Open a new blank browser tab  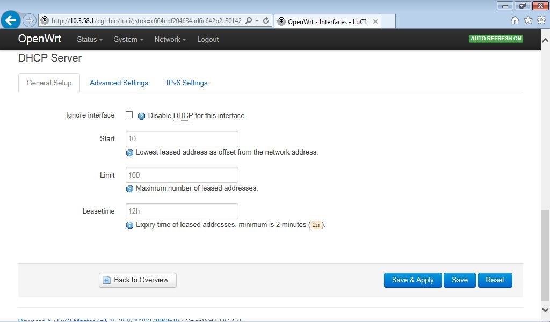388,21
